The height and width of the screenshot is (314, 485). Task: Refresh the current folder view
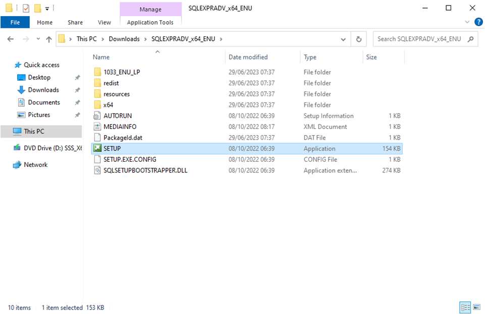359,39
